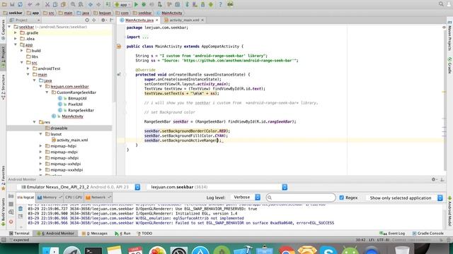The width and height of the screenshot is (453, 254).
Task: Open the Terminal app in dock
Action: [x=93, y=250]
